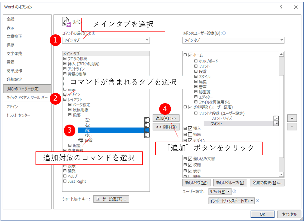The width and height of the screenshot is (305, 224).
Task: Click the combo box icon beside フォント サイズ
Action: click(276, 118)
